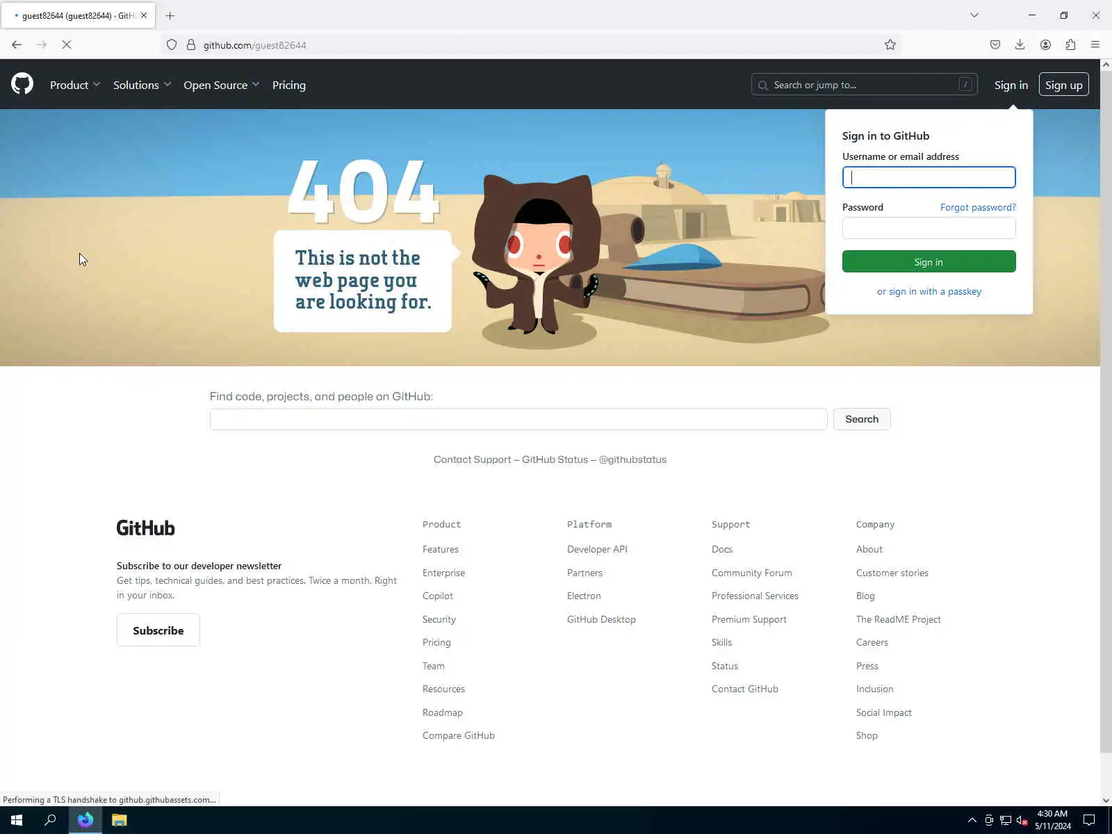Open the Contact Support link
1112x834 pixels.
click(x=473, y=459)
